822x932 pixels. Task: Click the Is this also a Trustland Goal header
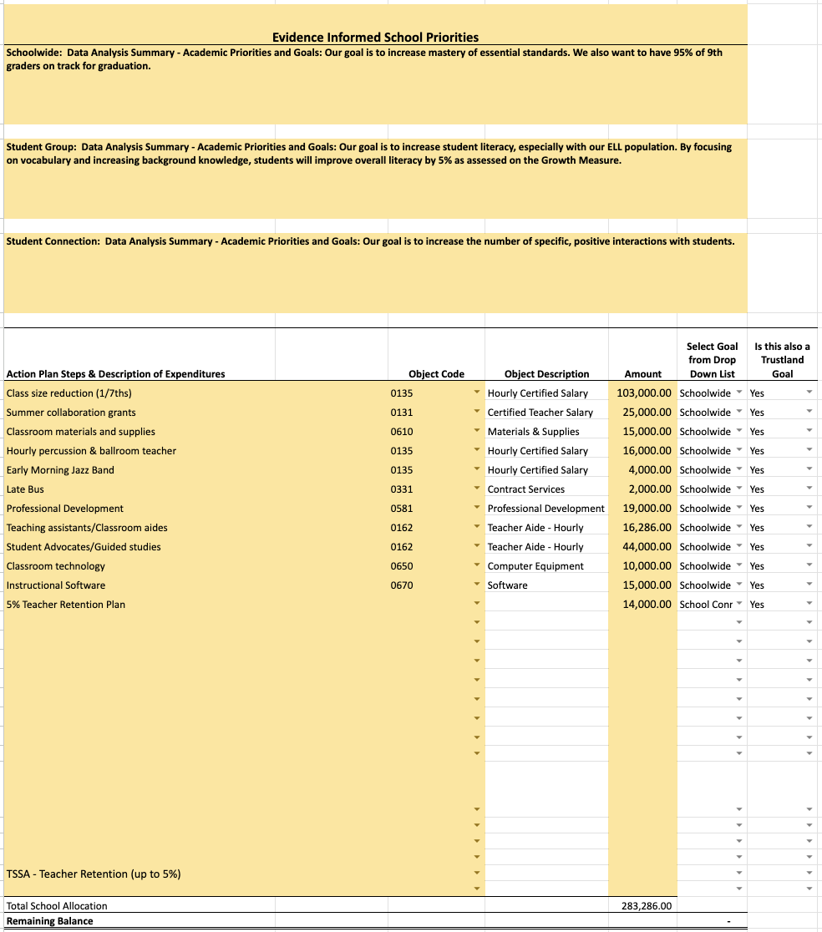click(x=782, y=360)
